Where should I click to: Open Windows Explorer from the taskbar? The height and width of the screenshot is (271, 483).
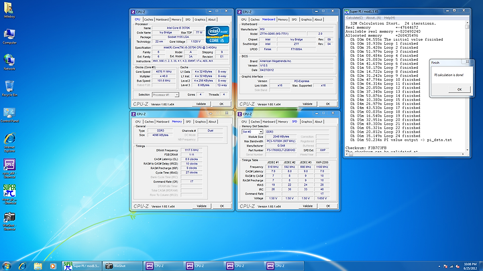(x=38, y=266)
